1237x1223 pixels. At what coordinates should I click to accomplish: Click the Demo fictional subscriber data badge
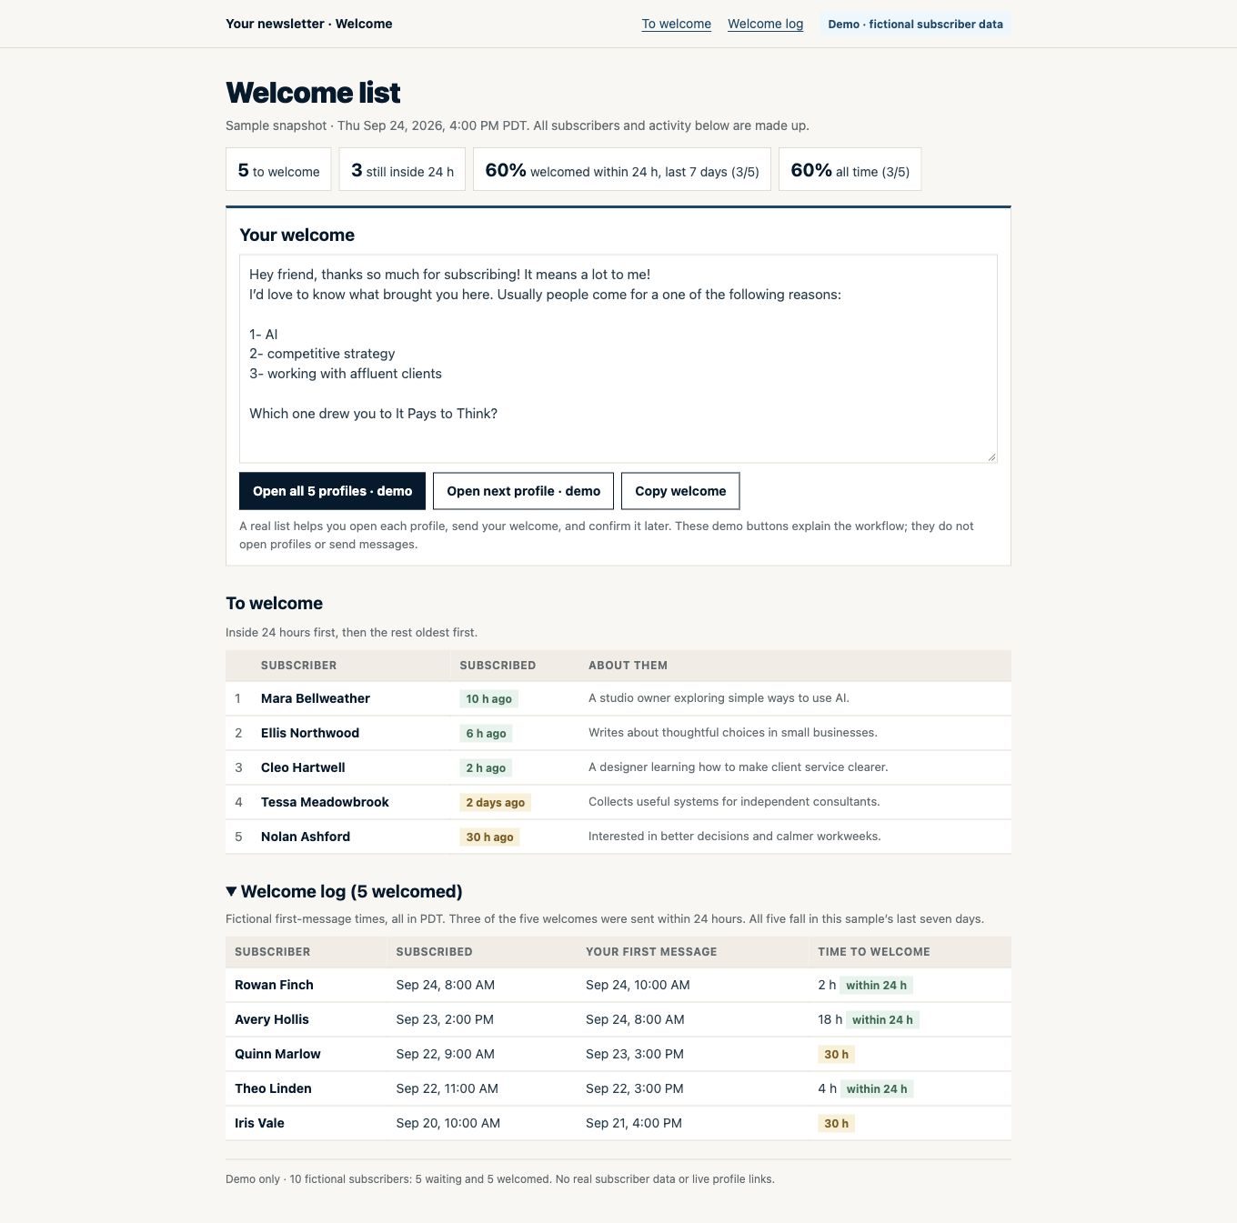[x=915, y=25]
